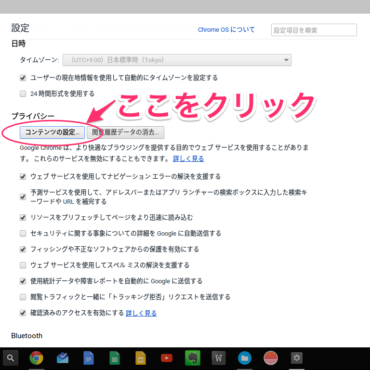The height and width of the screenshot is (370, 370).
Task: Toggle navigation error web service checkbox
Action: [x=23, y=176]
